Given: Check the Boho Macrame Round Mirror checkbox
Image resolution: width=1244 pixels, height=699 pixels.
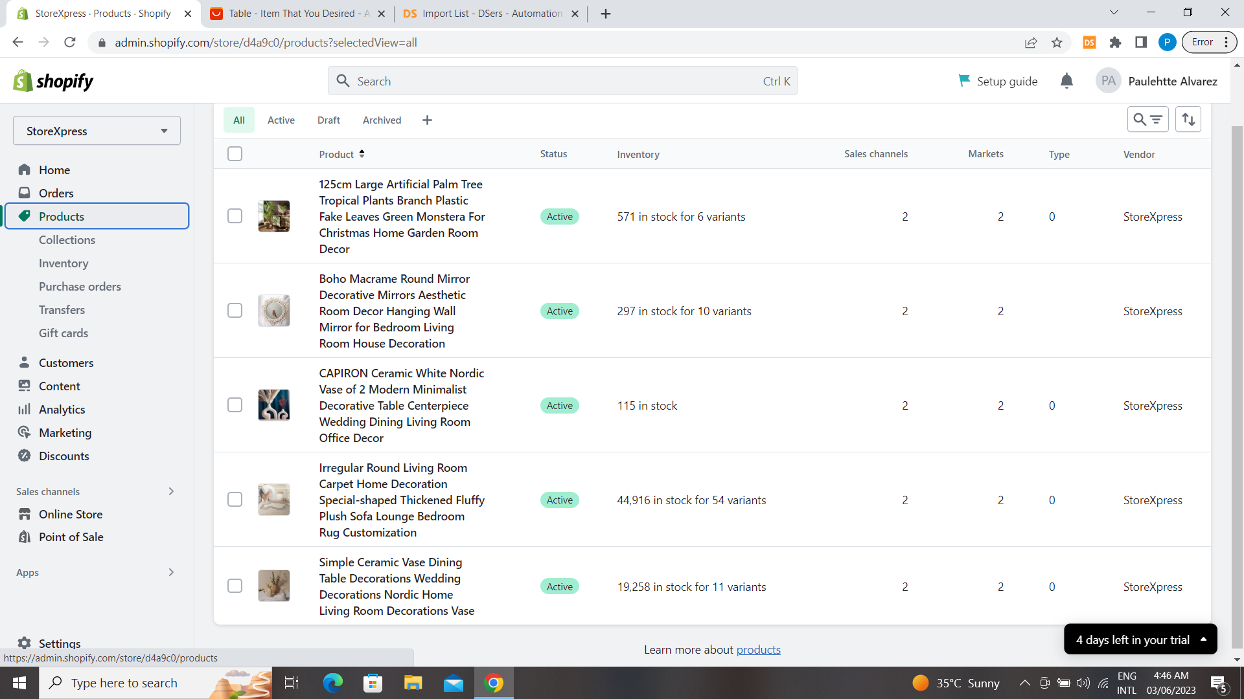Looking at the screenshot, I should point(235,311).
